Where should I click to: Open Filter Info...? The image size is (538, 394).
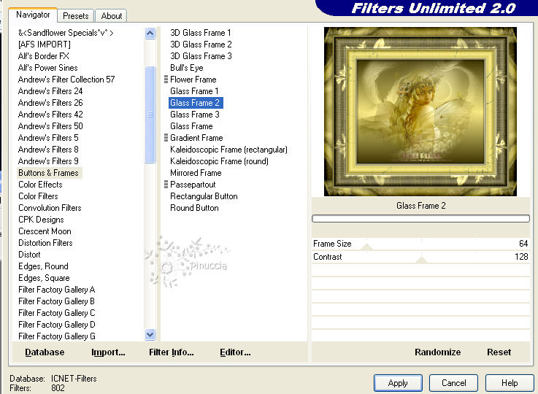point(172,352)
